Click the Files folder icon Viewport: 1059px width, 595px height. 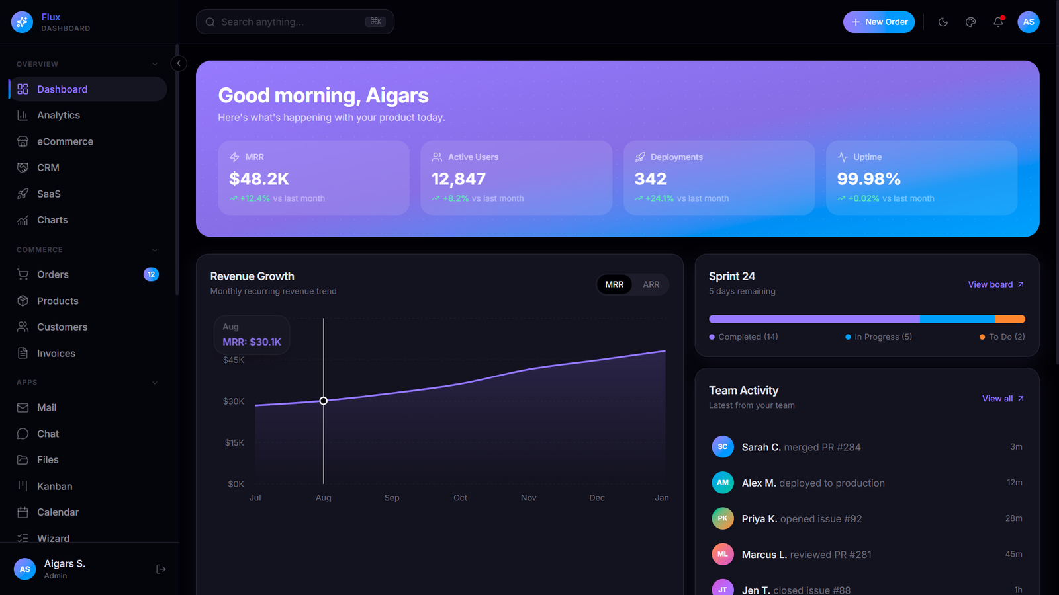tap(23, 459)
